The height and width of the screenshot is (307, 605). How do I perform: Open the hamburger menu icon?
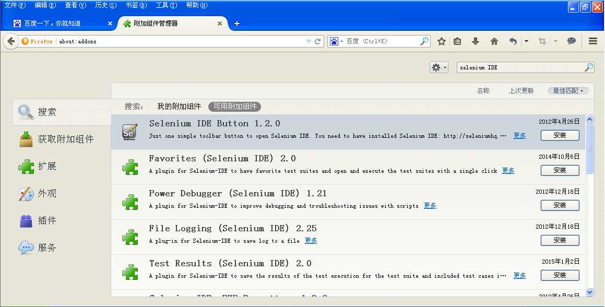[x=593, y=41]
